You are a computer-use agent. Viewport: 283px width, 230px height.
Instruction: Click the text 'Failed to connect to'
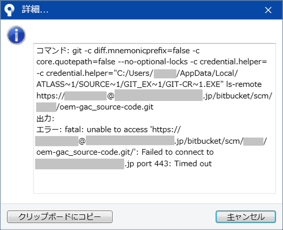click(x=178, y=152)
